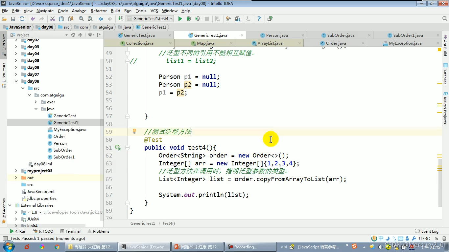Open the Run tool window button
Image resolution: width=449 pixels, height=252 pixels.
(x=18, y=231)
